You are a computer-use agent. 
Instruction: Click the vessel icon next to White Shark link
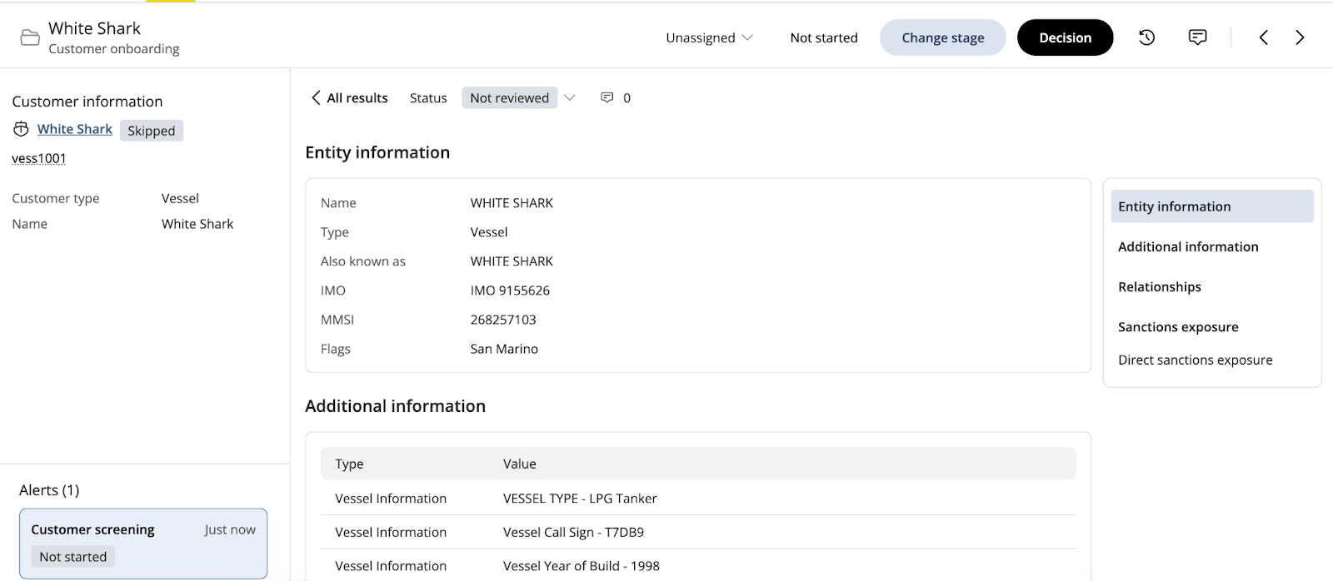click(x=21, y=129)
